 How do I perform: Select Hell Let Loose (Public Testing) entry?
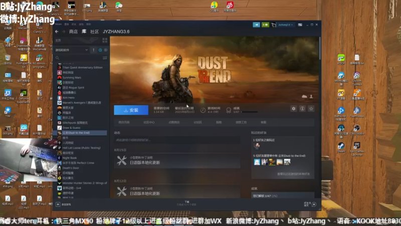pos(81,148)
